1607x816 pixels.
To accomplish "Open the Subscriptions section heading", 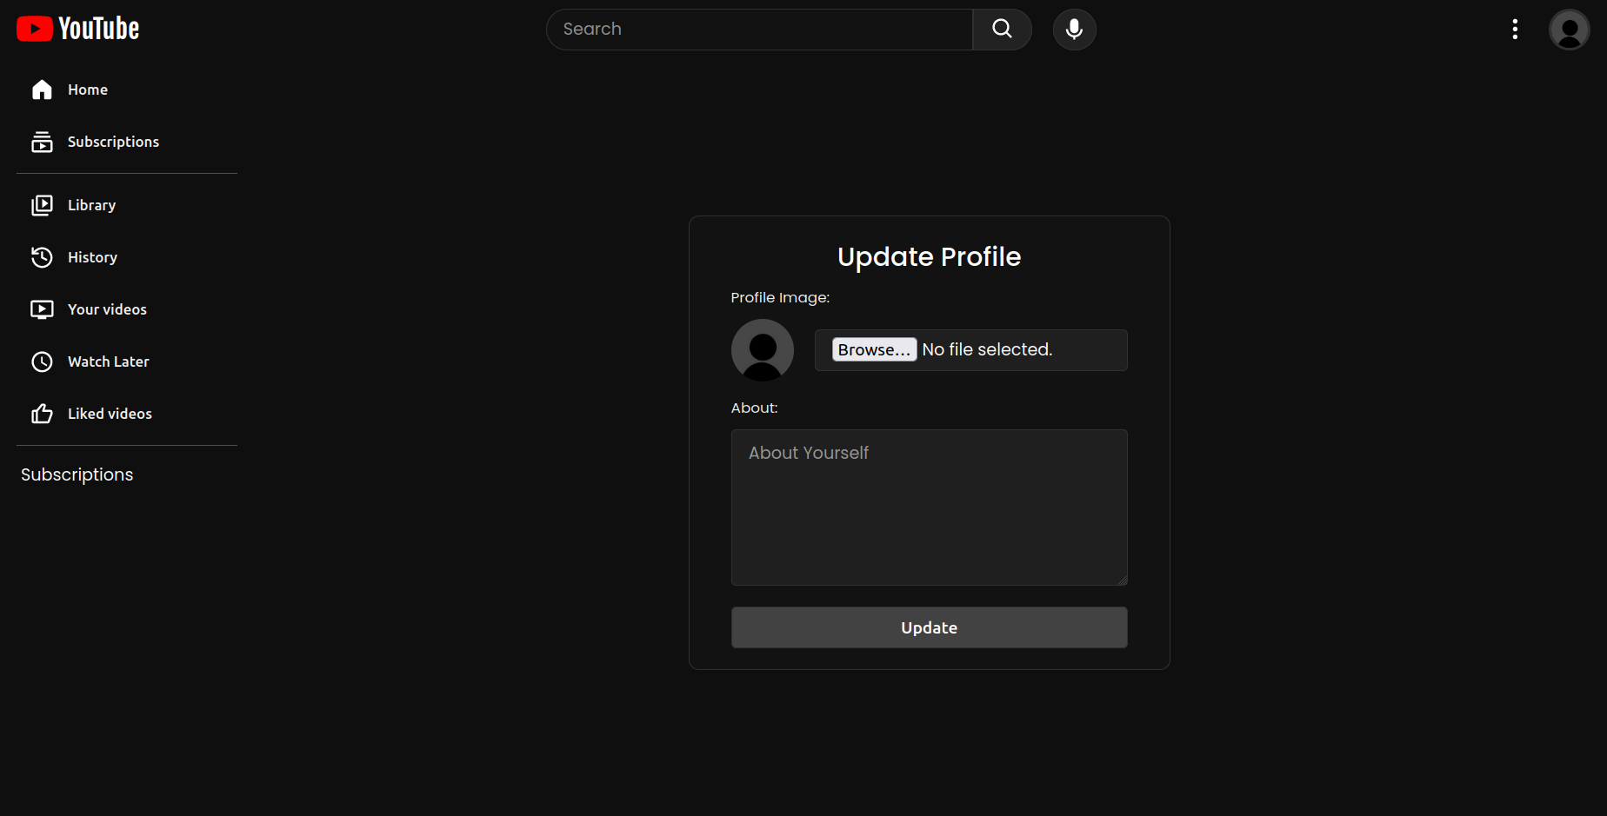I will tap(77, 474).
